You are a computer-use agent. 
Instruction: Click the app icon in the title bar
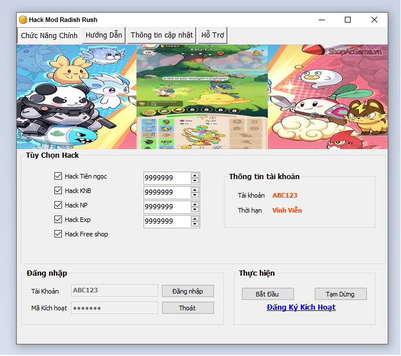(x=23, y=20)
